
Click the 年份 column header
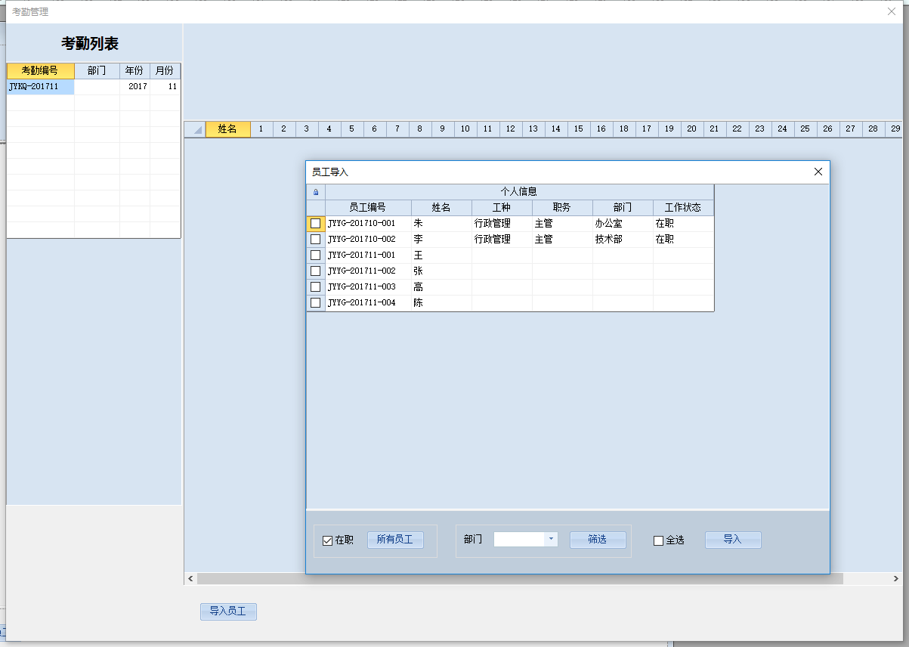tap(134, 70)
